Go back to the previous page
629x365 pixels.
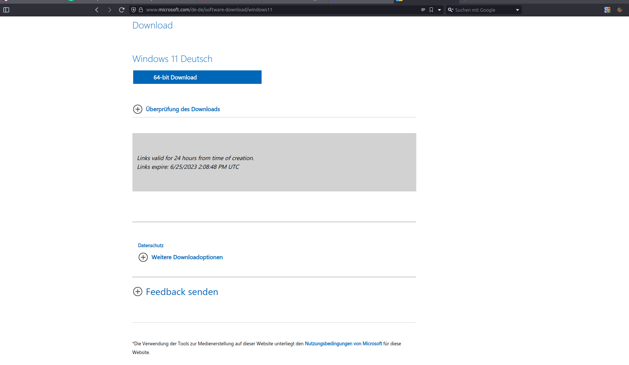[x=97, y=10]
